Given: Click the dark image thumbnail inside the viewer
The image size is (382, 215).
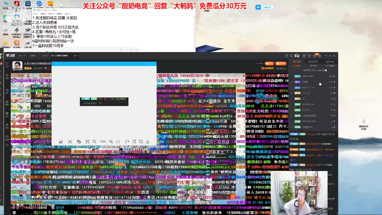Looking at the screenshot, I should point(104,102).
